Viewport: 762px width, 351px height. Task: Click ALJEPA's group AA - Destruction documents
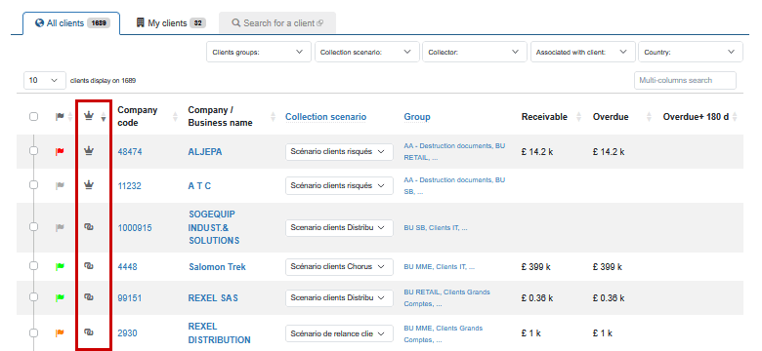454,151
